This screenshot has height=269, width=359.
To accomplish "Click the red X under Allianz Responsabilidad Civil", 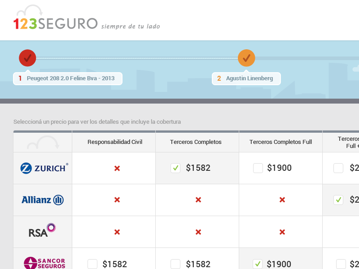I will click(117, 200).
